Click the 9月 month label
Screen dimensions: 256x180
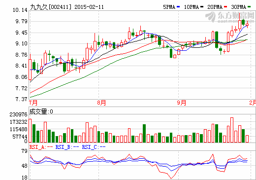pos(182,103)
